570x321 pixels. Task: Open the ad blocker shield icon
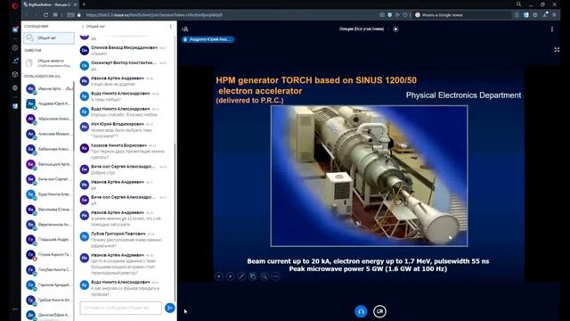coord(390,15)
